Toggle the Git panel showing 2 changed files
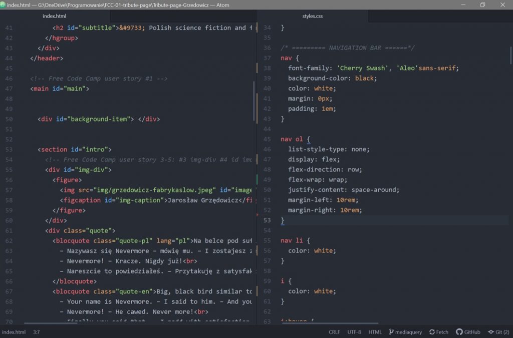 point(499,331)
